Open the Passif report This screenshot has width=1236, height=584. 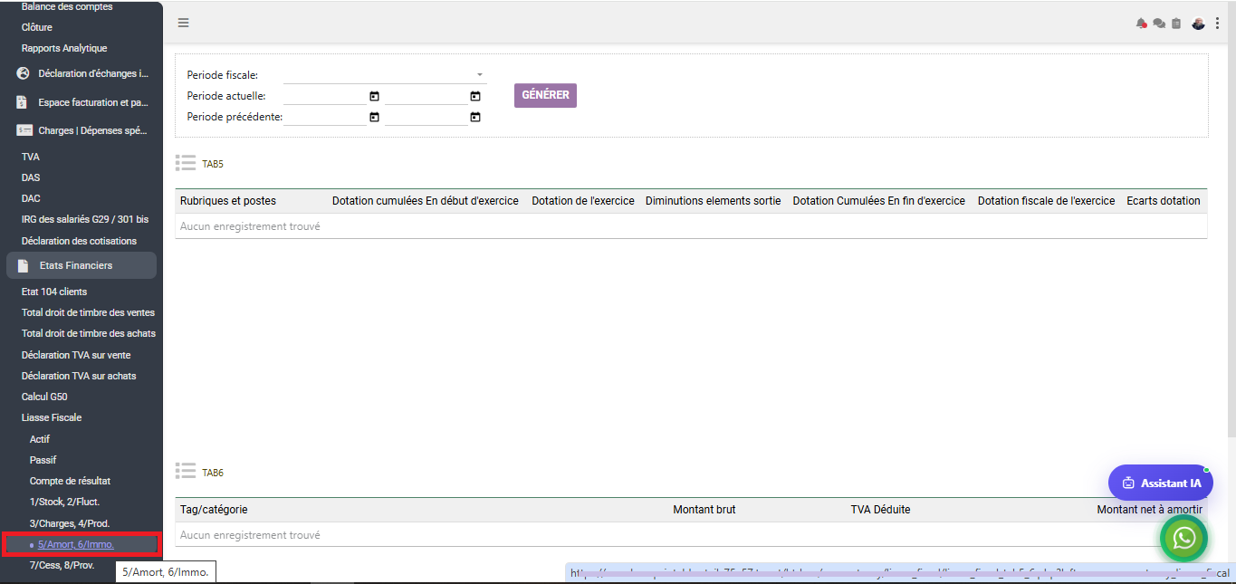click(43, 460)
